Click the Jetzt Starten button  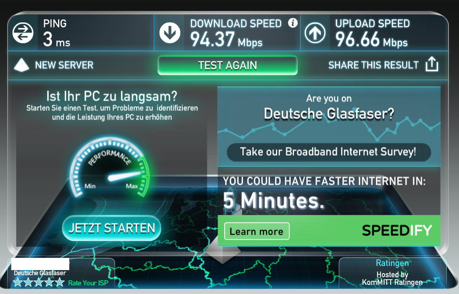pyautogui.click(x=112, y=228)
